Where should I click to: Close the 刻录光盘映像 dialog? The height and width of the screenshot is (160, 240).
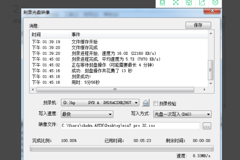tap(212, 11)
